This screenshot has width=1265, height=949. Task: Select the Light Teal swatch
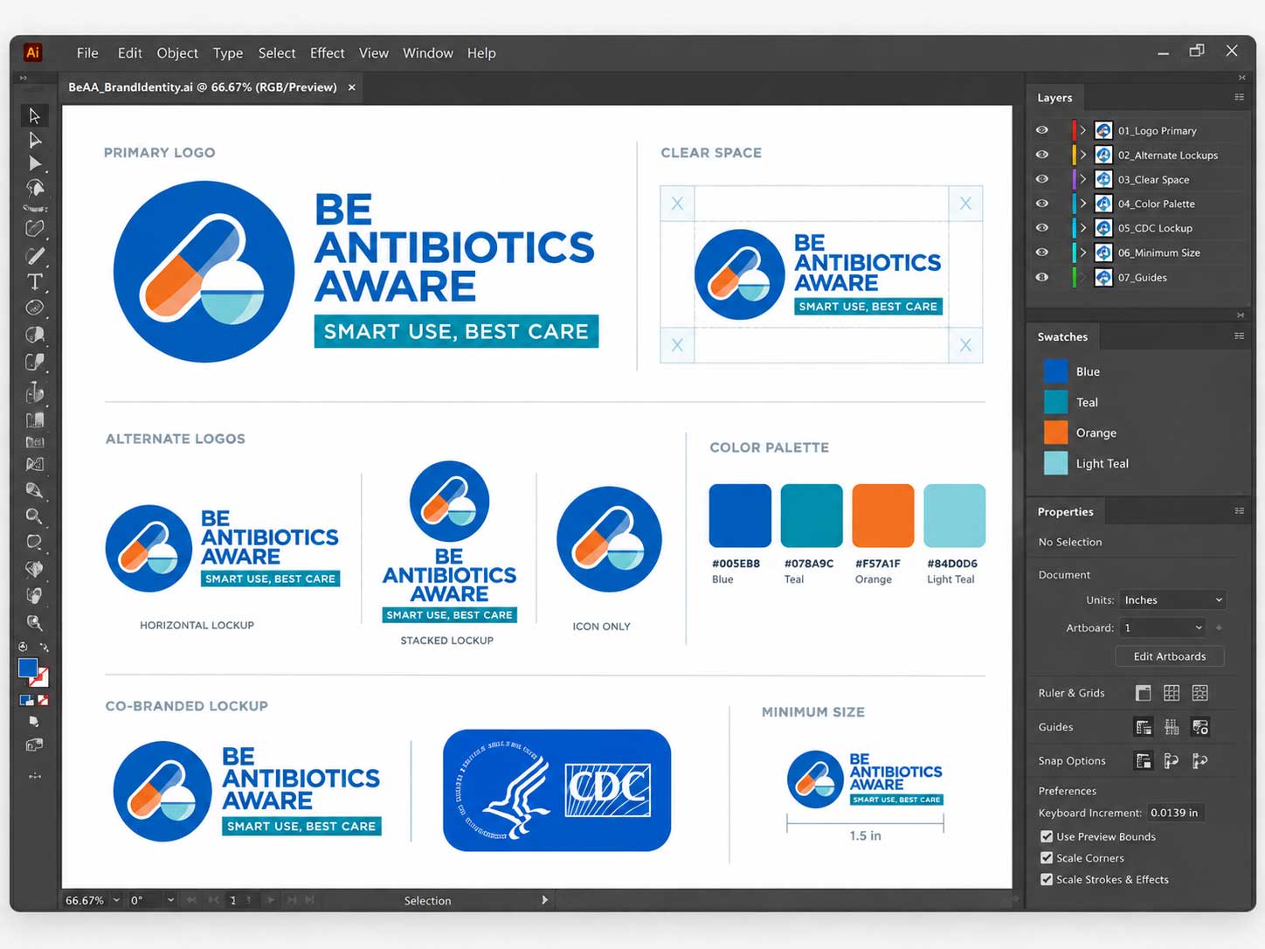[x=1056, y=463]
